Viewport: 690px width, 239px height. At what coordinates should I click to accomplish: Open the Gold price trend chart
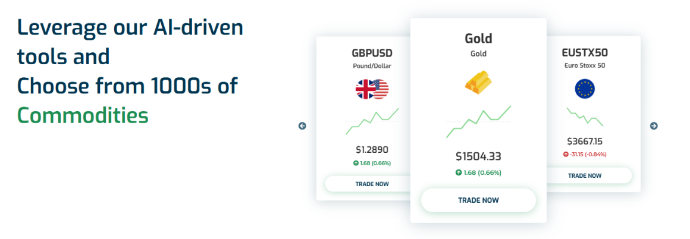click(478, 121)
